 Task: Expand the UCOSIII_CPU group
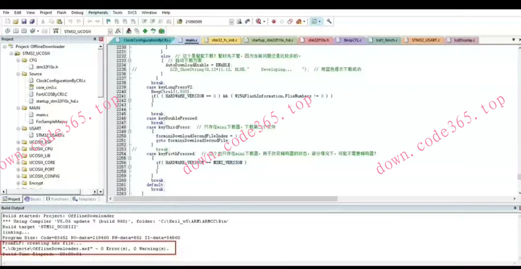tap(18, 149)
